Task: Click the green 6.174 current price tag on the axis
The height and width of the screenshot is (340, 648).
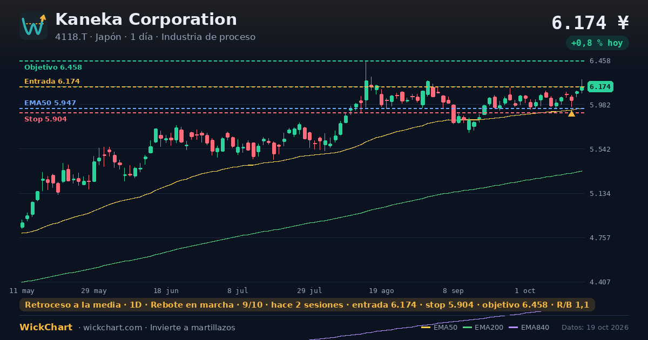Action: 600,87
